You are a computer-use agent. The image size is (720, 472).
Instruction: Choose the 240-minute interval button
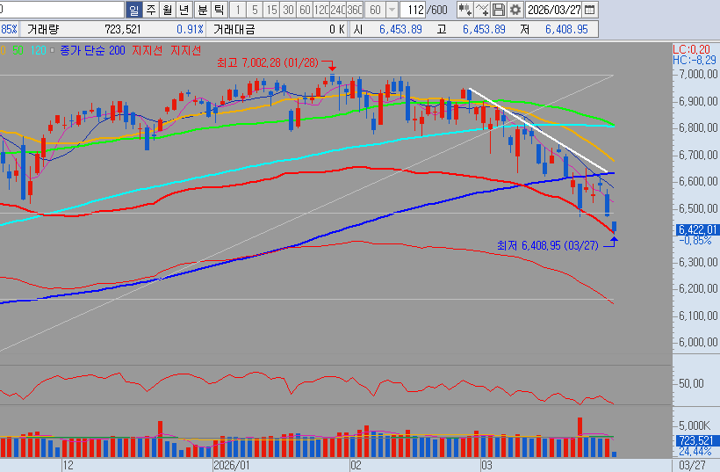tap(338, 10)
